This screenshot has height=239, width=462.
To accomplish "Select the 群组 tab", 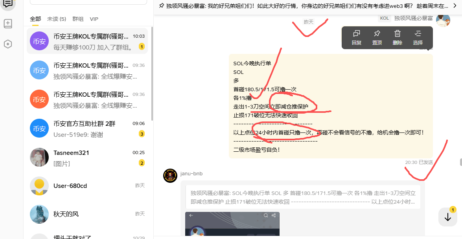I will click(78, 19).
